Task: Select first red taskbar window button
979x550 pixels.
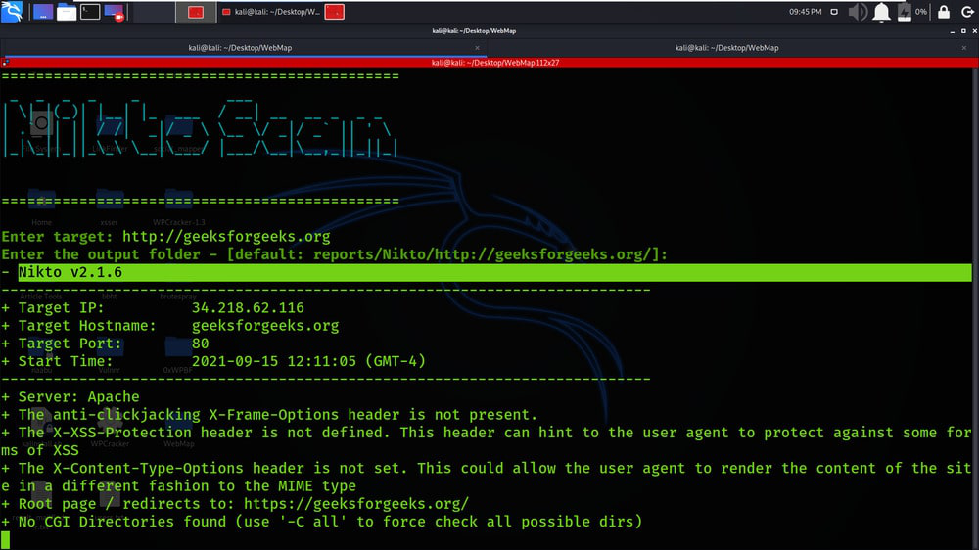Action: 196,12
